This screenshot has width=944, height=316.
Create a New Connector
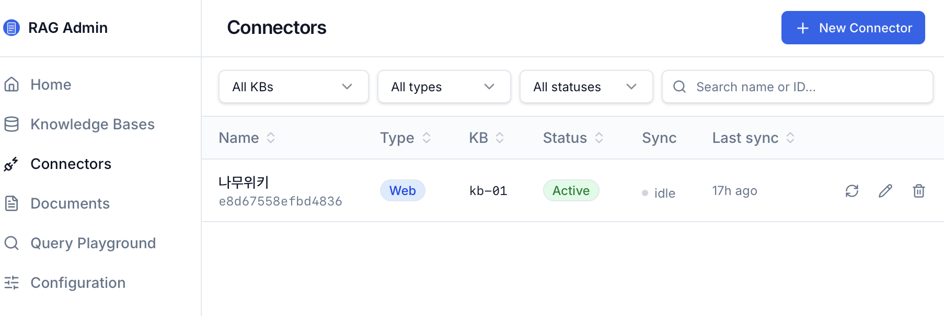pyautogui.click(x=853, y=28)
